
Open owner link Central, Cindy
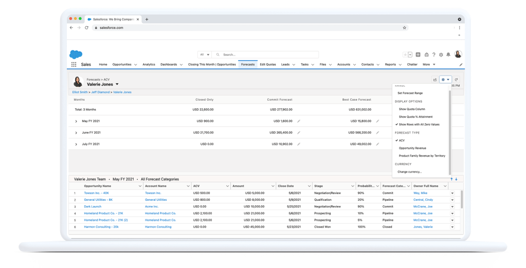(423, 200)
